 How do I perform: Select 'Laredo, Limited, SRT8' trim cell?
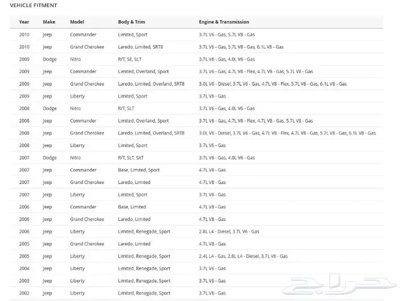[x=141, y=47]
